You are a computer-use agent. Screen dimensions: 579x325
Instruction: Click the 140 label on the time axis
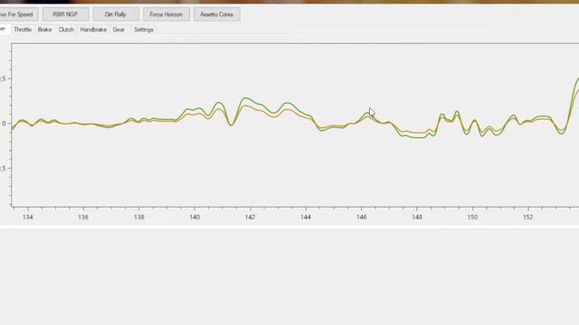point(195,217)
